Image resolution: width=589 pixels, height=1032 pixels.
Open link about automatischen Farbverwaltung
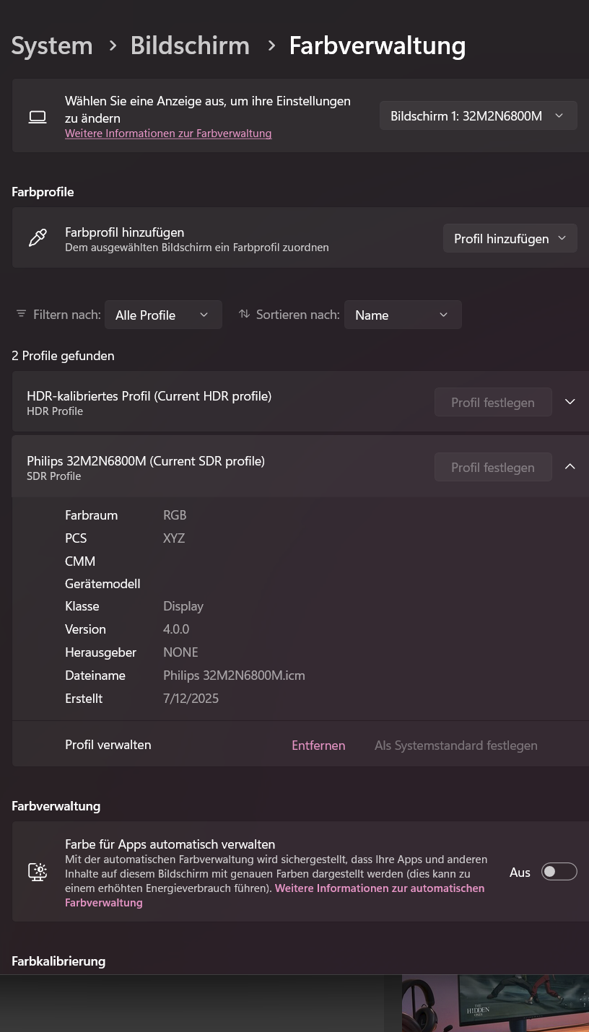380,888
